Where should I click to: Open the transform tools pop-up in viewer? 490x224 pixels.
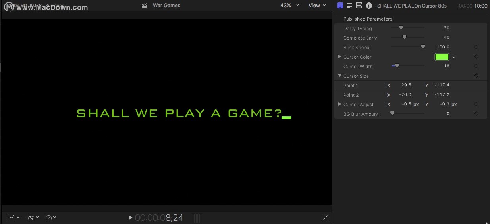pos(14,218)
